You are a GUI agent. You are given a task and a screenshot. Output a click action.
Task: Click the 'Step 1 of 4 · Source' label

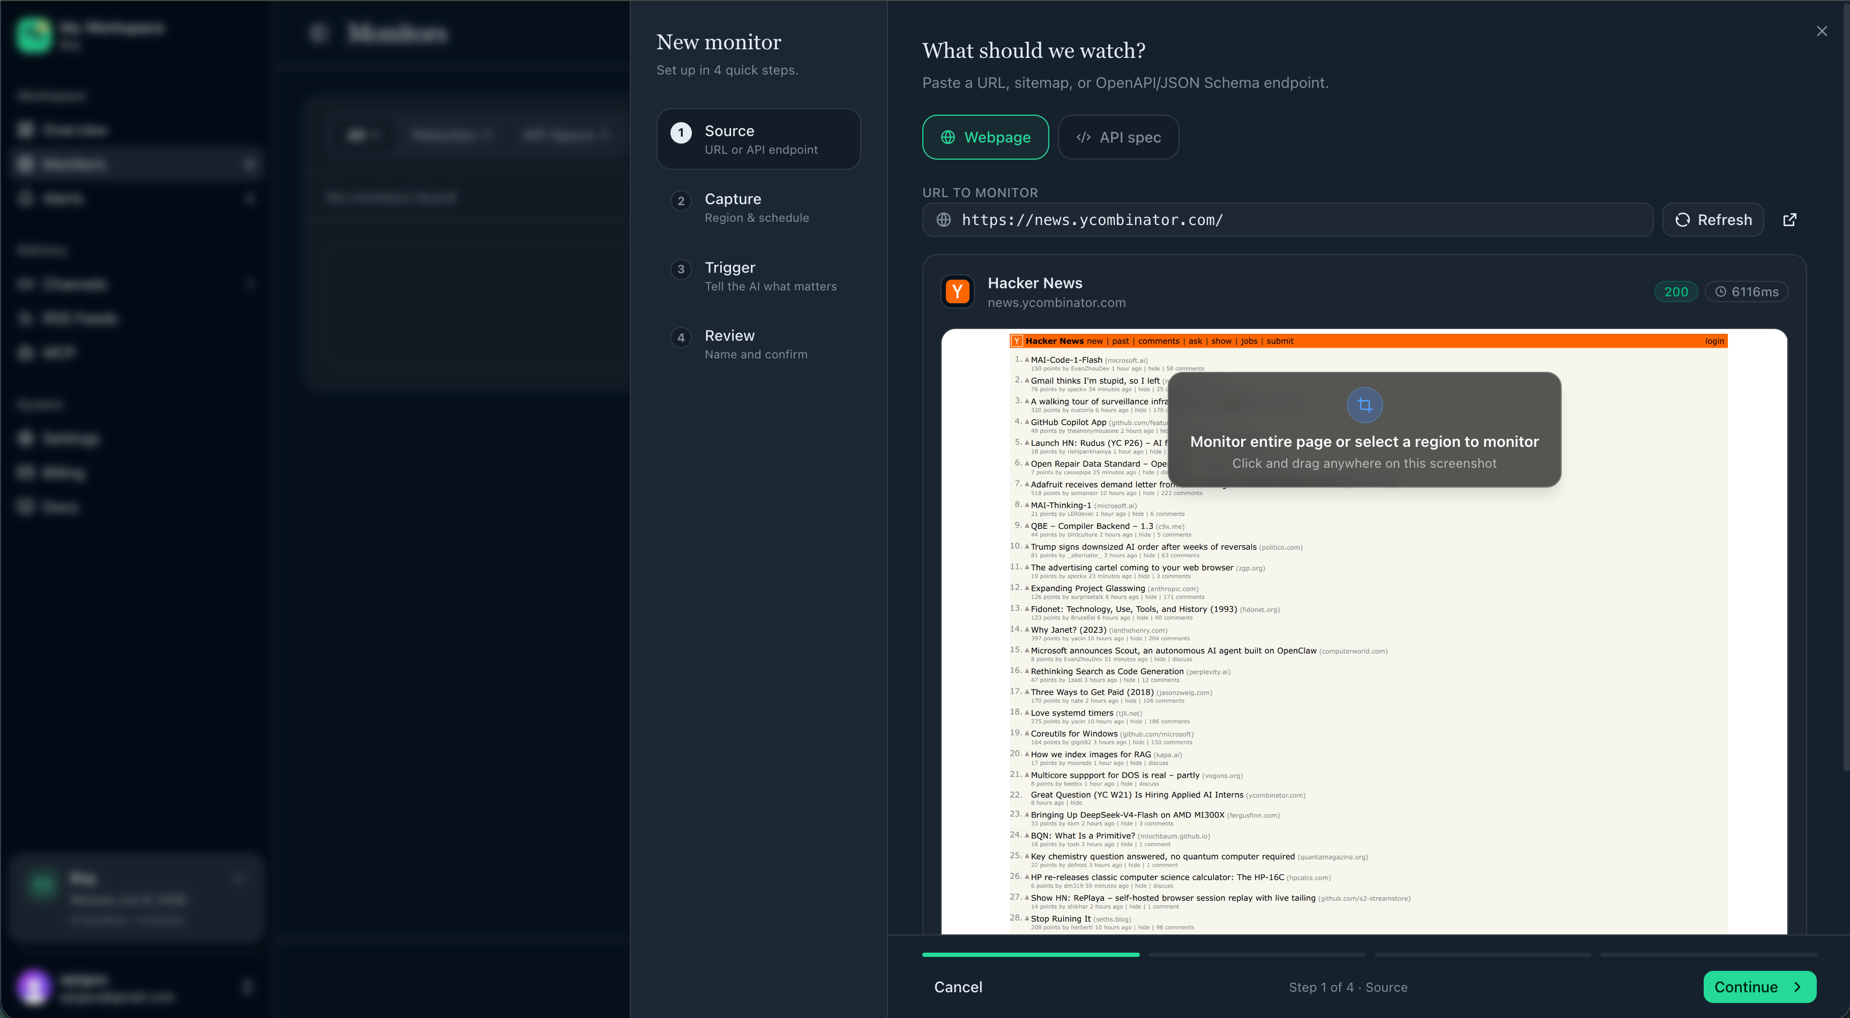click(1348, 987)
